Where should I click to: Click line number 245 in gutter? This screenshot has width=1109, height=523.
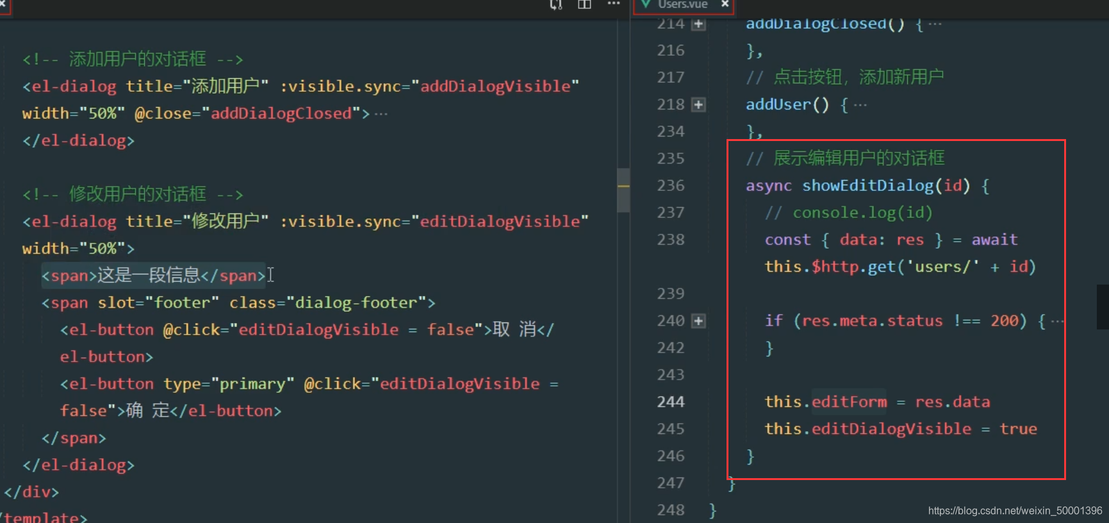point(671,429)
